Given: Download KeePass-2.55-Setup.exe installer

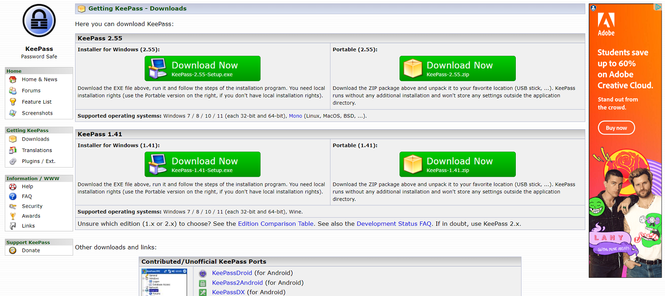Looking at the screenshot, I should coord(202,68).
